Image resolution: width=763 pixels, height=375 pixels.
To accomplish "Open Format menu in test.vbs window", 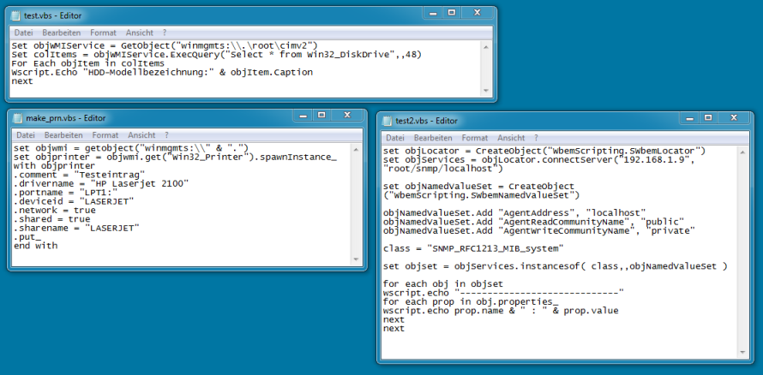I will coord(103,33).
